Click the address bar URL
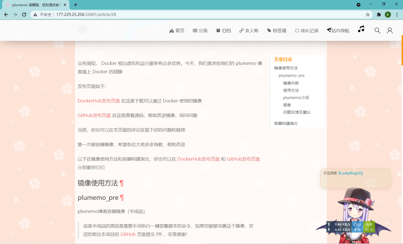The width and height of the screenshot is (403, 244). coord(86,15)
